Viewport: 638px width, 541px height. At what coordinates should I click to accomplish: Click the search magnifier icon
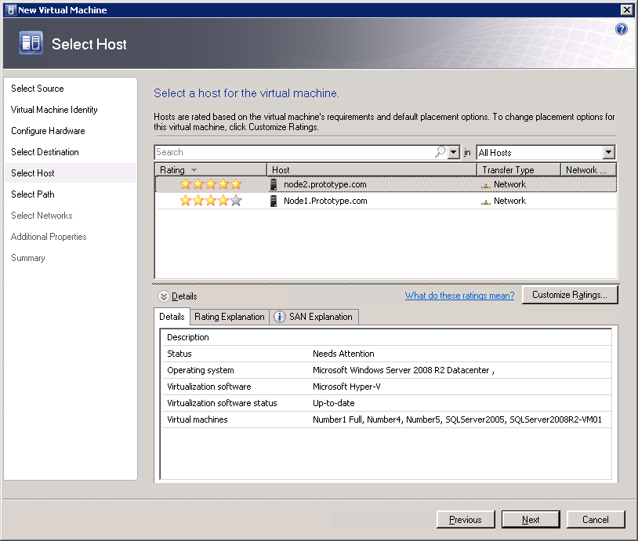pos(440,152)
